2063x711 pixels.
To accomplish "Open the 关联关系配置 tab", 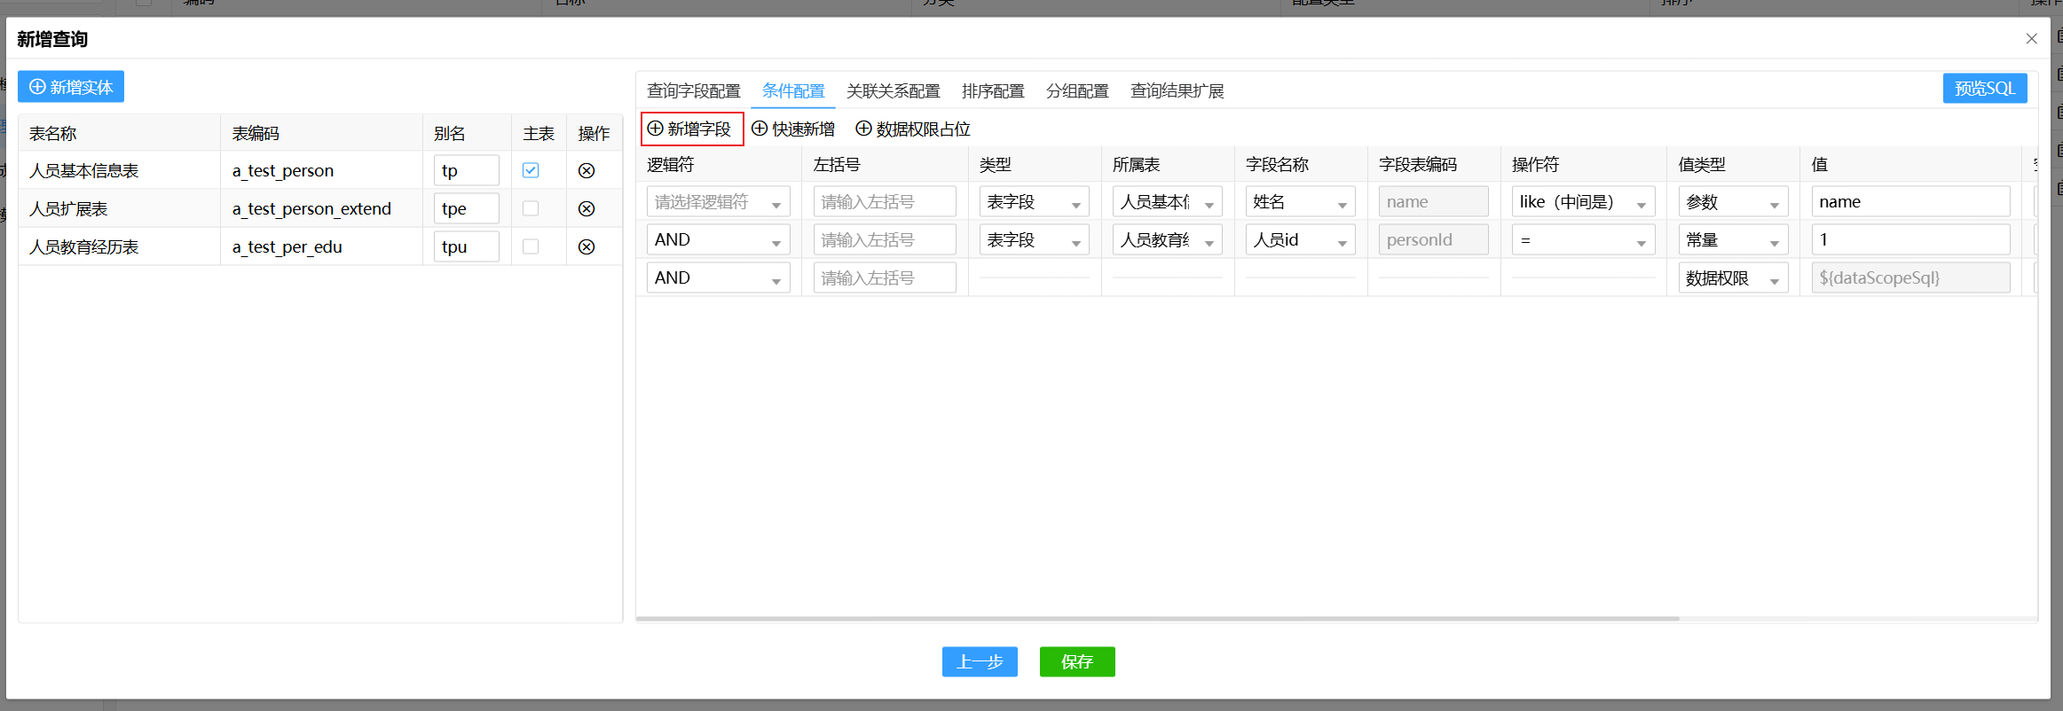I will (893, 91).
